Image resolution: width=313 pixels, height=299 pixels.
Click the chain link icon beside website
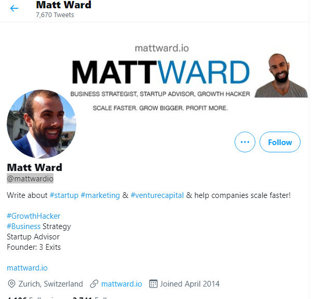(94, 284)
